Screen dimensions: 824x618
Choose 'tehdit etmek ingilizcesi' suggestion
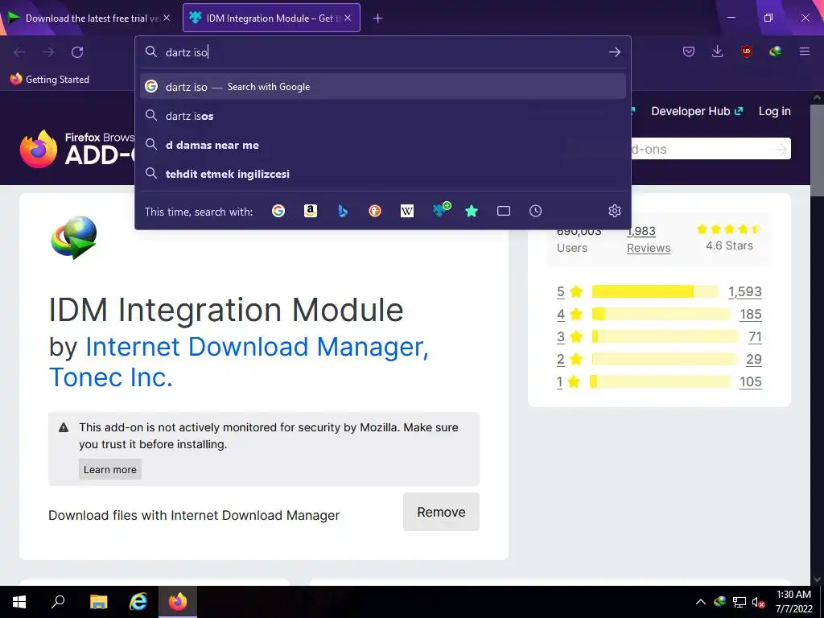(382, 174)
